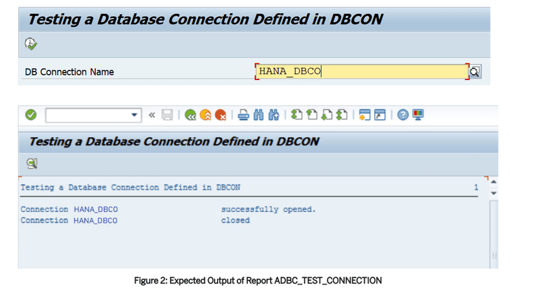
Task: Click the green Back arrow icon
Action: (191, 115)
